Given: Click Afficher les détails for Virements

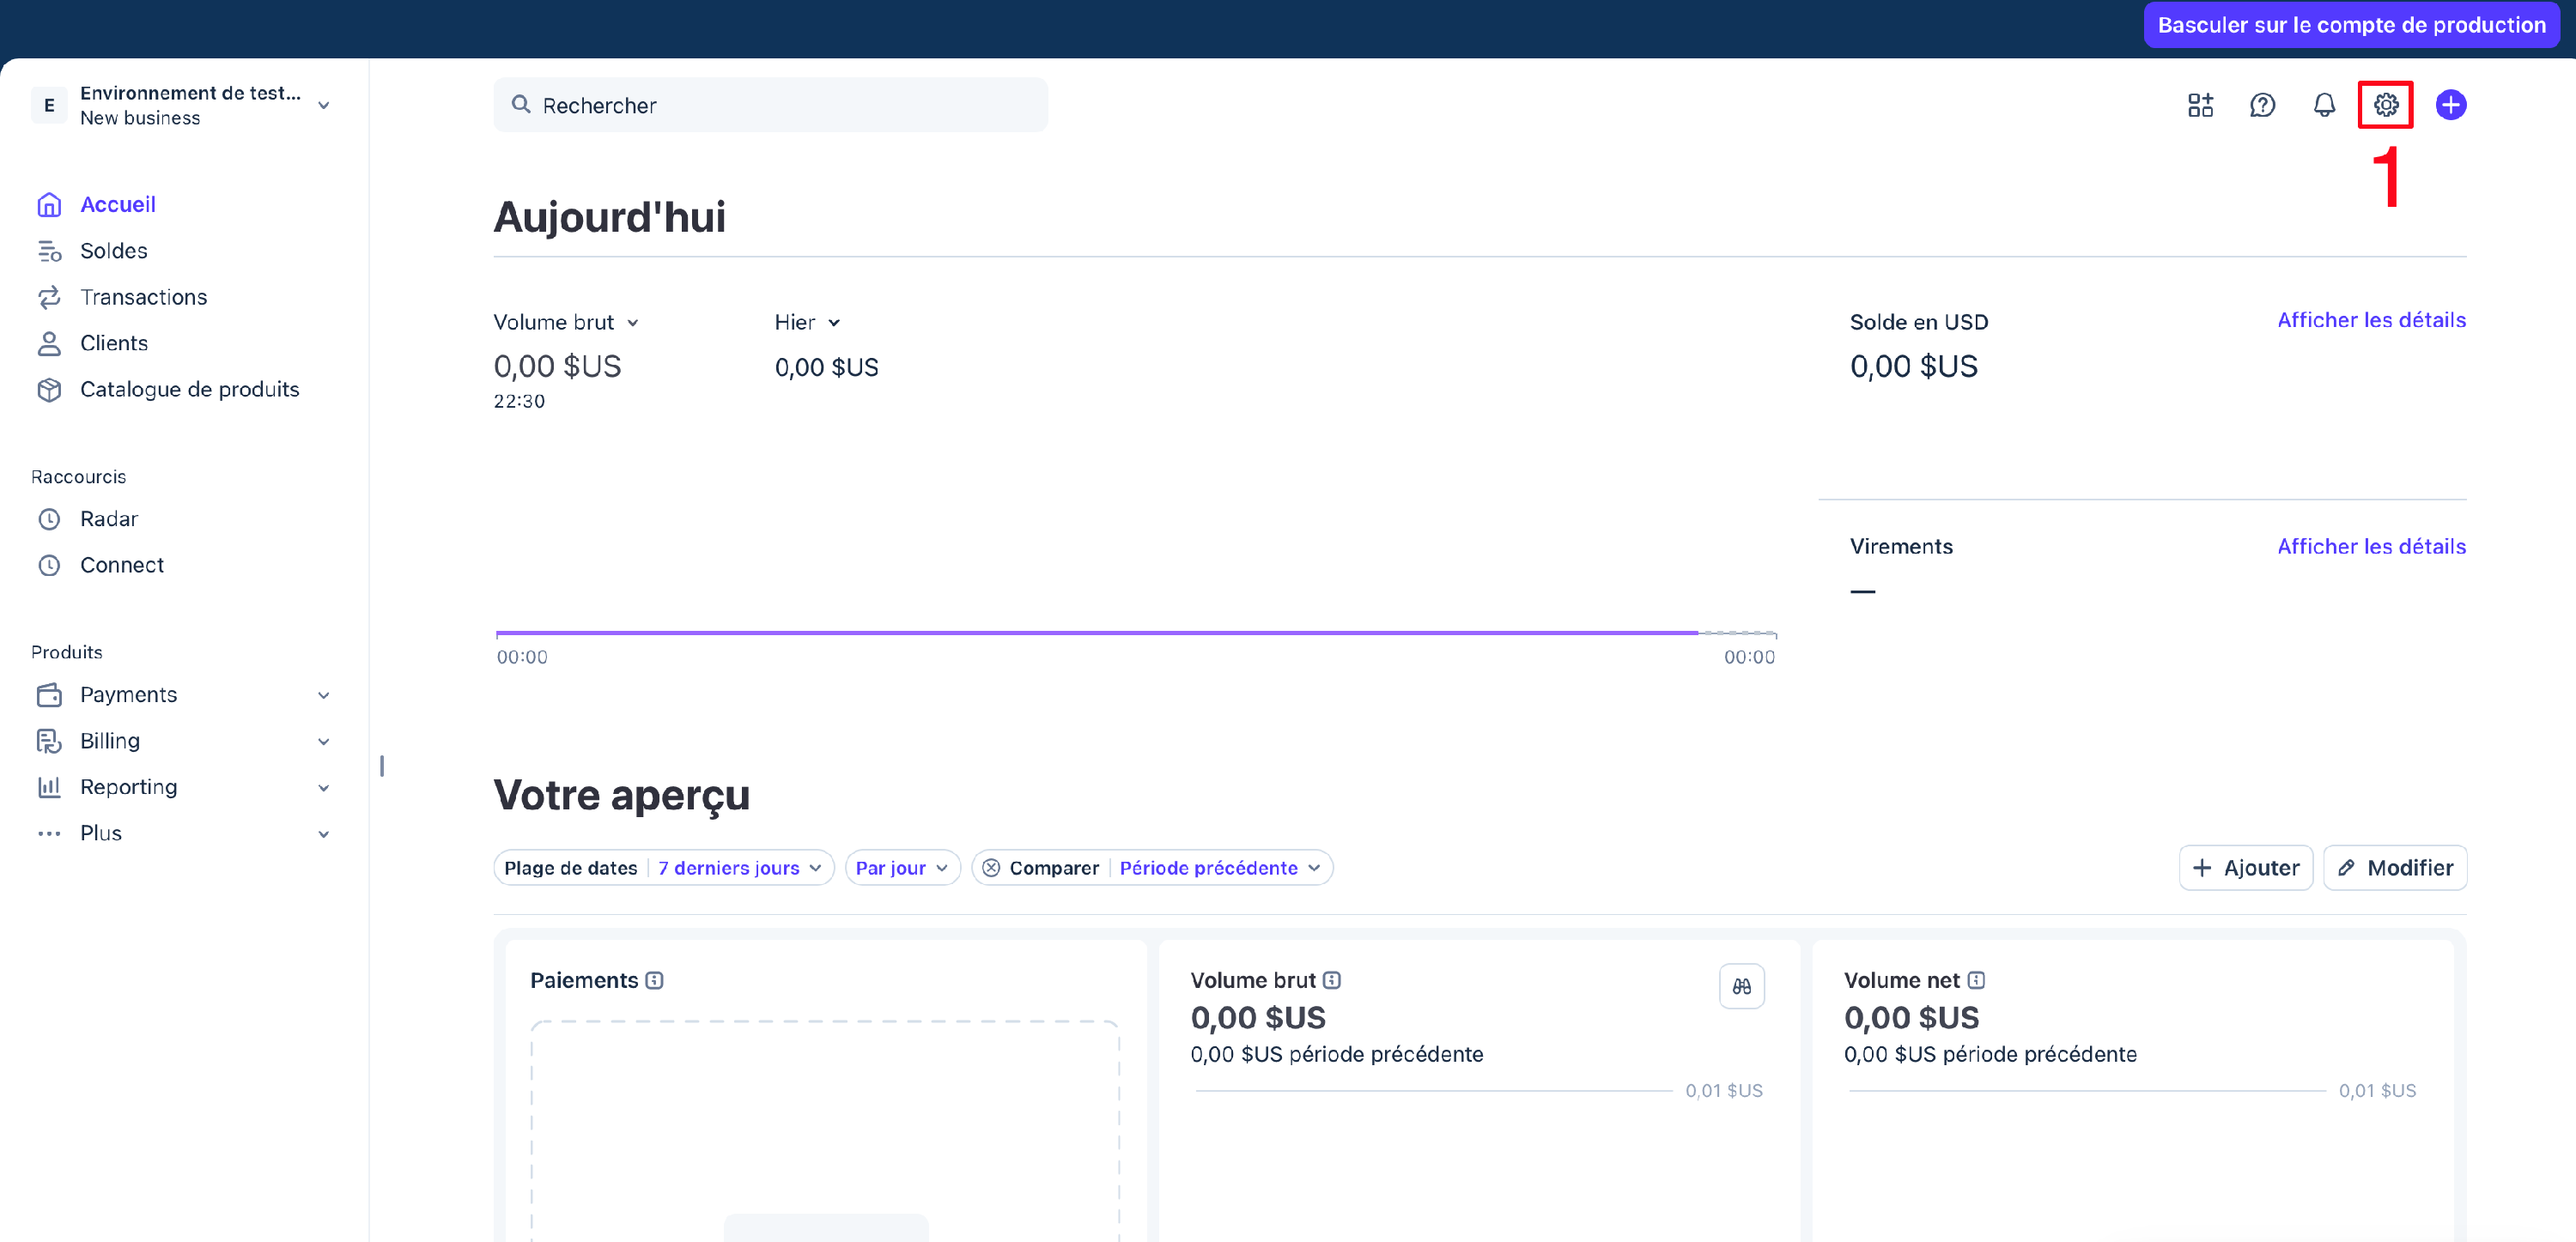Looking at the screenshot, I should tap(2371, 546).
